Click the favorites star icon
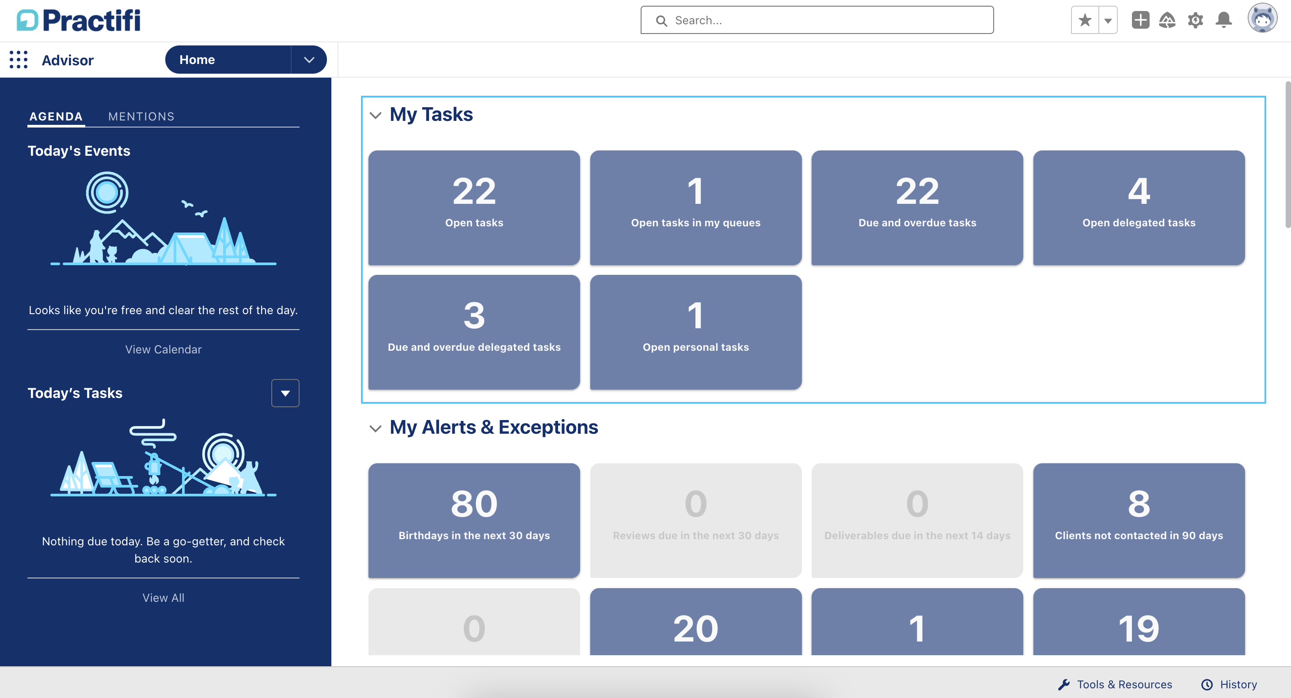The height and width of the screenshot is (698, 1291). click(1084, 19)
